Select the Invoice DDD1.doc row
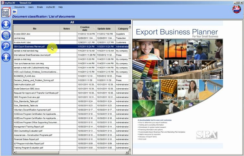244x156 pixels. click(x=71, y=34)
